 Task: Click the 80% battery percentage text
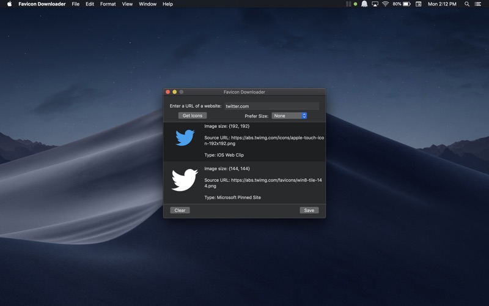[x=397, y=4]
